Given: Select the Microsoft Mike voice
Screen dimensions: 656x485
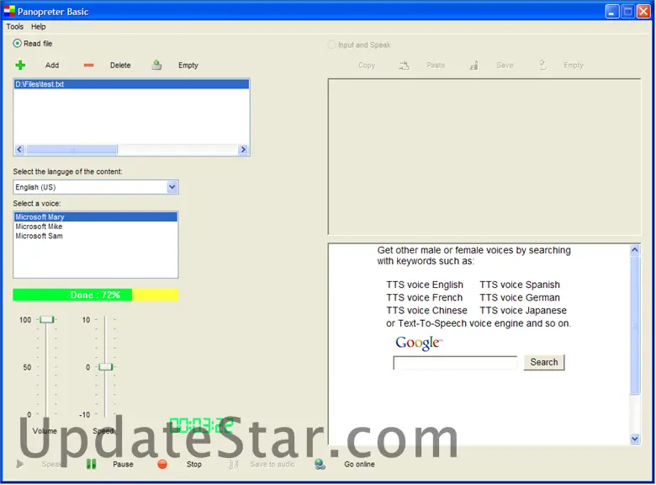Looking at the screenshot, I should [96, 227].
